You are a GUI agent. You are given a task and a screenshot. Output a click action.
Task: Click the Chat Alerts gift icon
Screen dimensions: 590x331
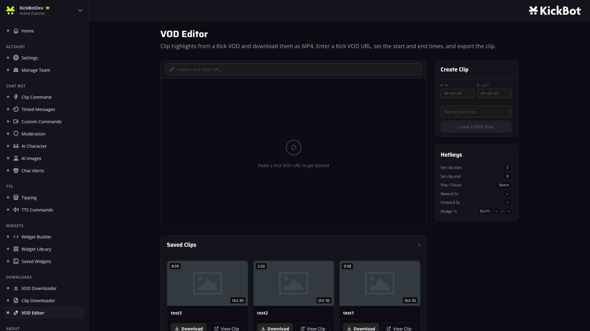pyautogui.click(x=16, y=171)
